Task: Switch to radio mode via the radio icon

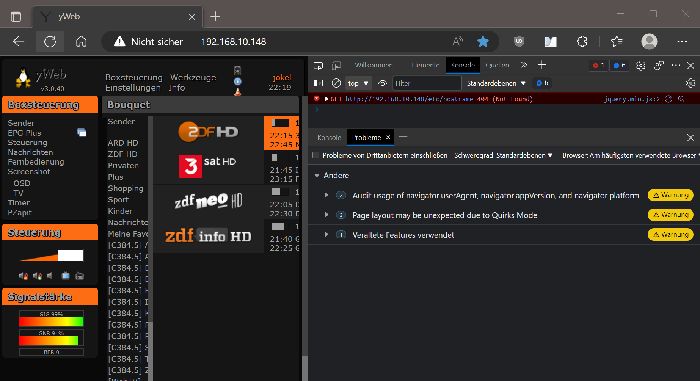Action: [80, 276]
